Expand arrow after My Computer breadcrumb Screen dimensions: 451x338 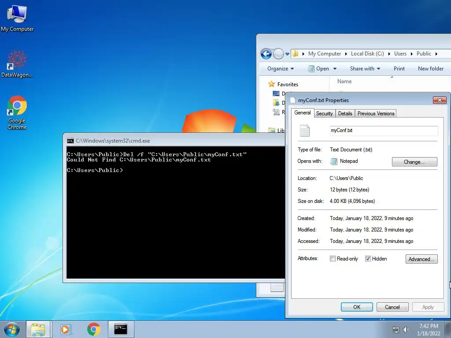(x=346, y=54)
